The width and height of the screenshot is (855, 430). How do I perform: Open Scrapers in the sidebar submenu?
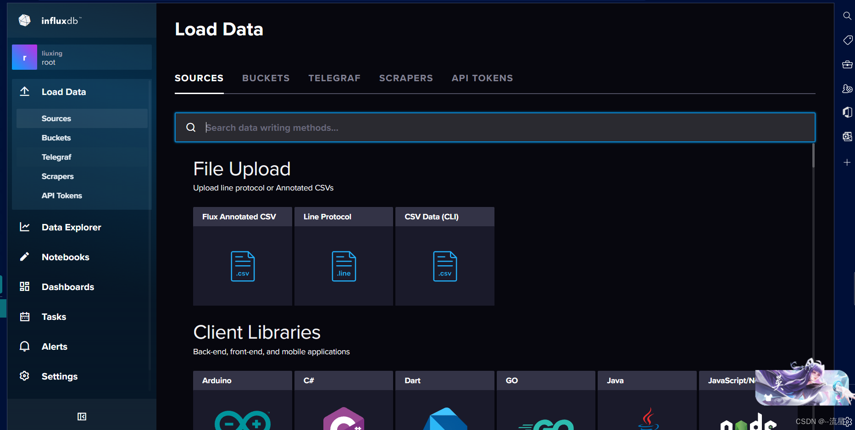pyautogui.click(x=82, y=176)
